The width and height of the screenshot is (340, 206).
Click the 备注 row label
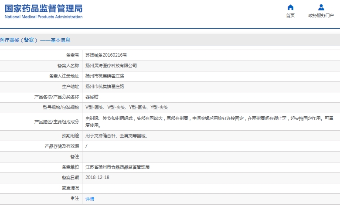click(75, 157)
